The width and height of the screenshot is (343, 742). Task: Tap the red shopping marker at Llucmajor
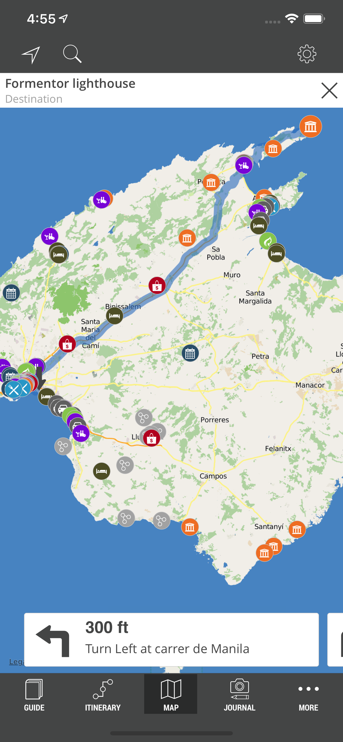(x=151, y=438)
